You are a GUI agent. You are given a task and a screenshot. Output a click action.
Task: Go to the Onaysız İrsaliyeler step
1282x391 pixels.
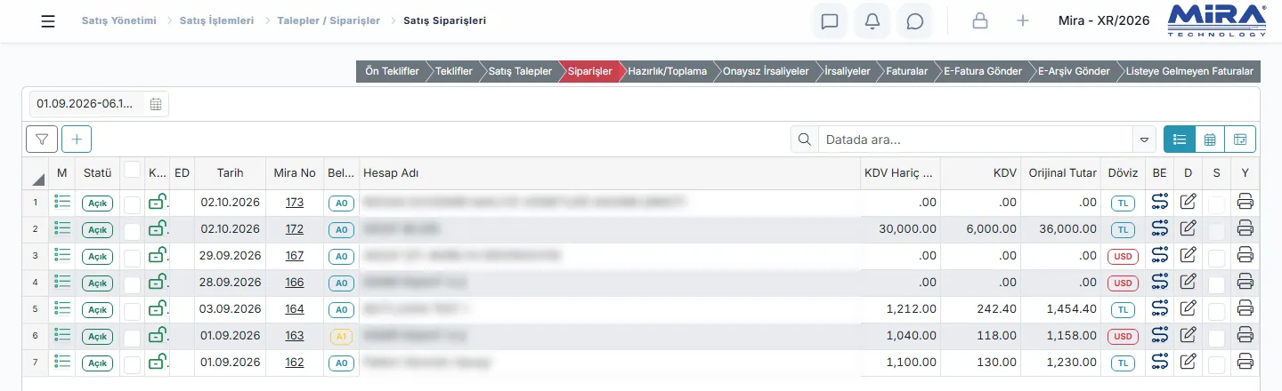(766, 71)
